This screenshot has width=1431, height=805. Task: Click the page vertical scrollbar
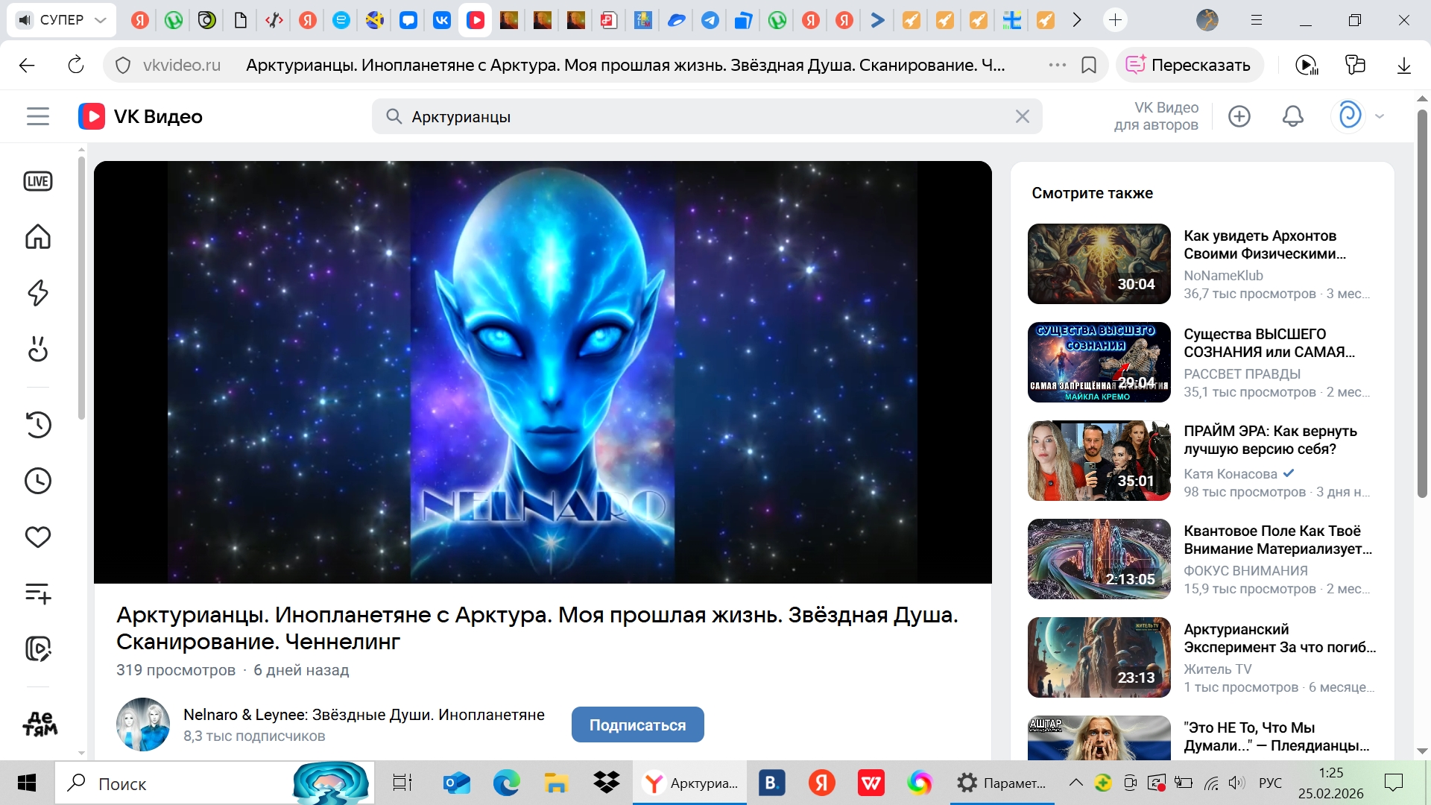coord(1422,303)
